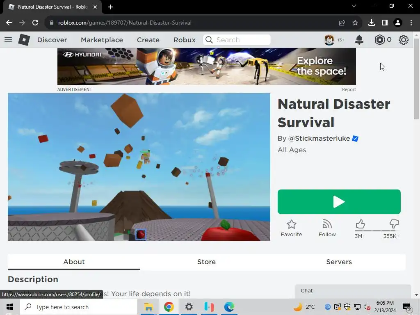The height and width of the screenshot is (315, 420).
Task: Click the Windows taskbar search box
Action: (x=79, y=307)
